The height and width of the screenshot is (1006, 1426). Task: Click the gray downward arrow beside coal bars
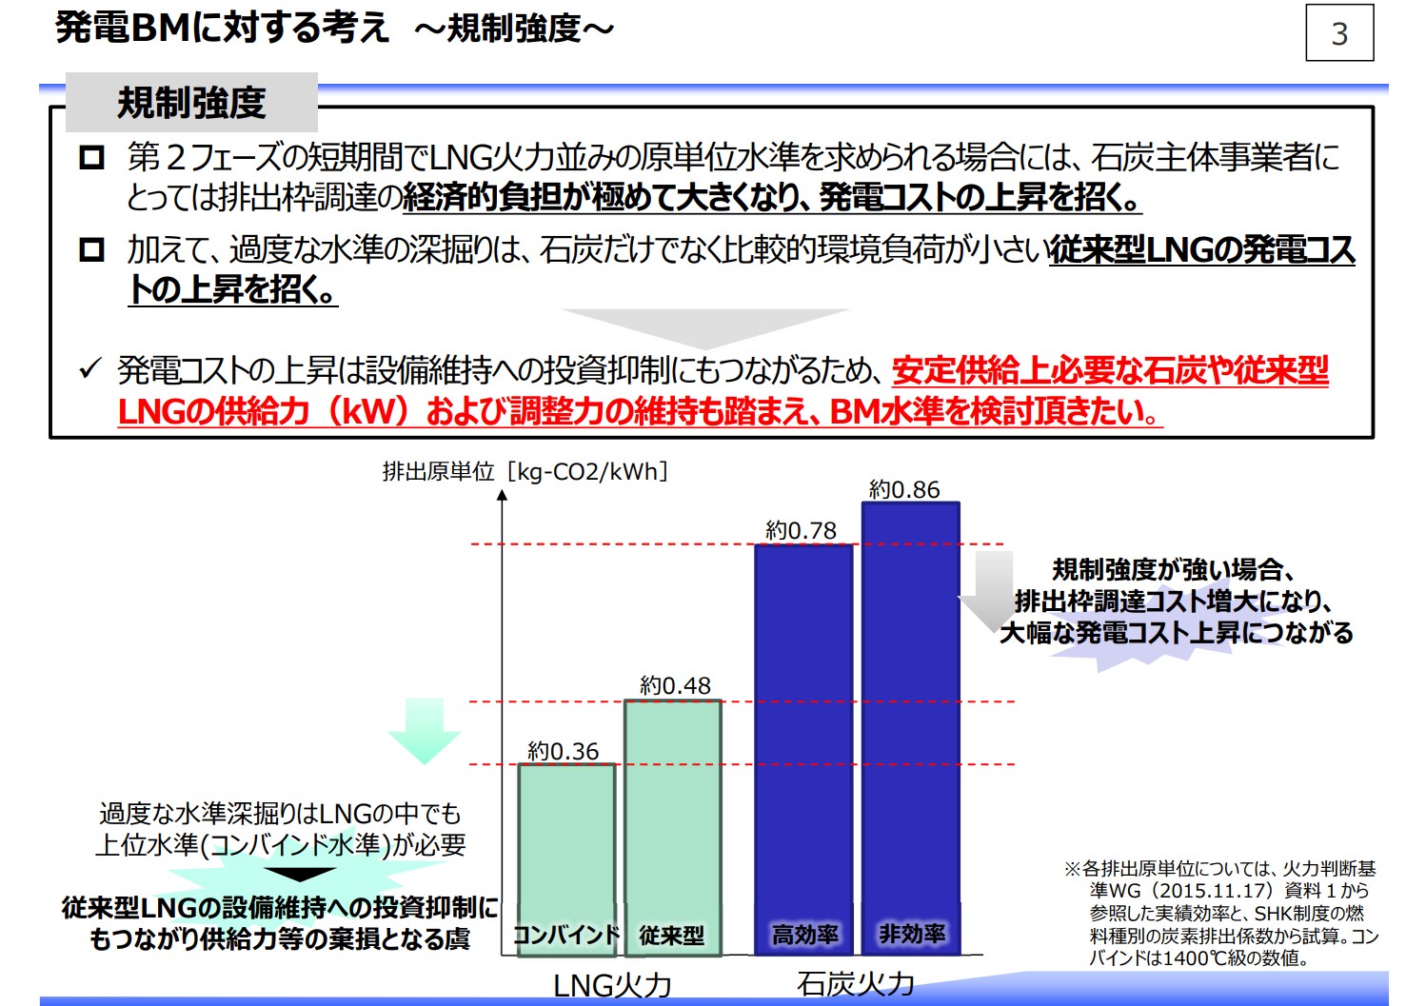993,589
